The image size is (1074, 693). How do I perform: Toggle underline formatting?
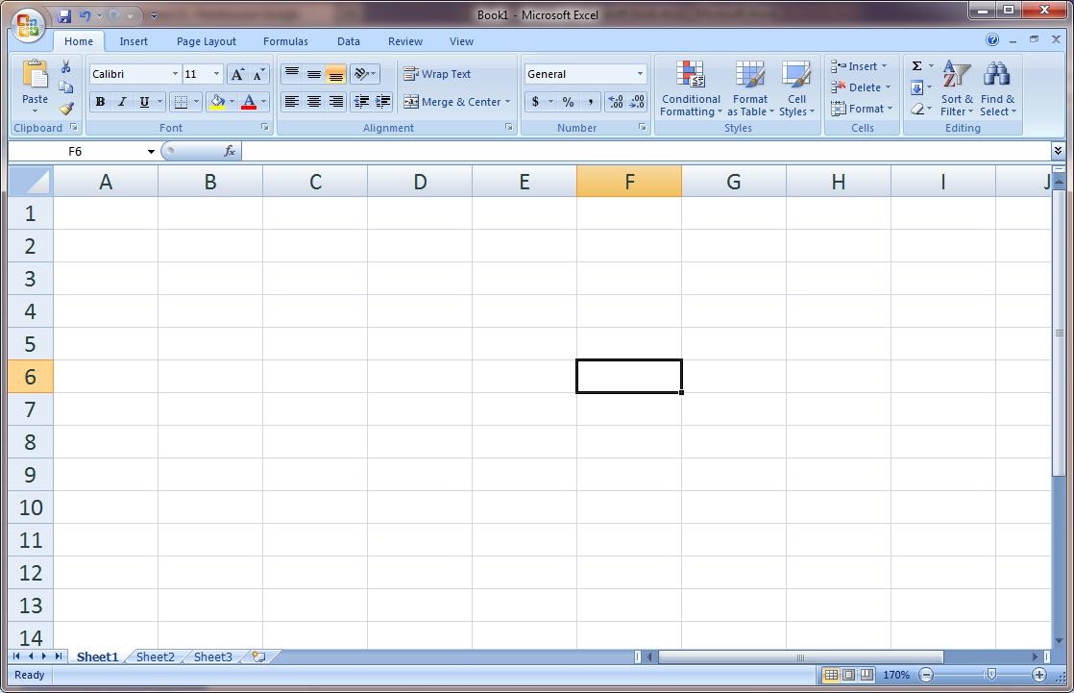142,102
